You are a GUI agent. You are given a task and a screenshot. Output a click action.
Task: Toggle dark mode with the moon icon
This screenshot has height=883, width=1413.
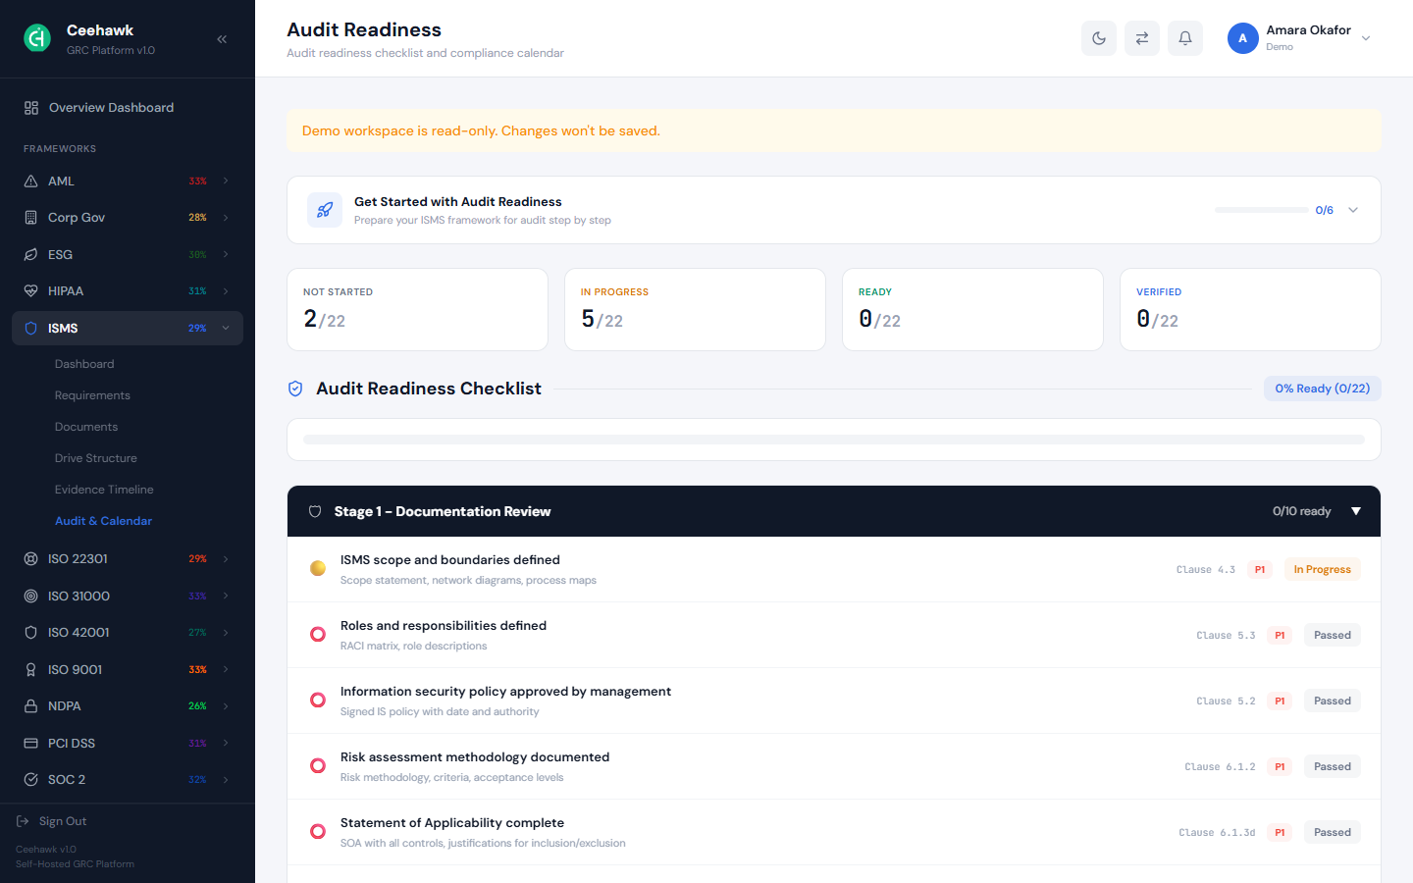[x=1099, y=38]
